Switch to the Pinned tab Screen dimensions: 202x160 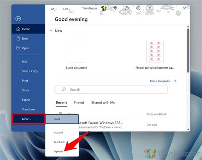[79, 103]
